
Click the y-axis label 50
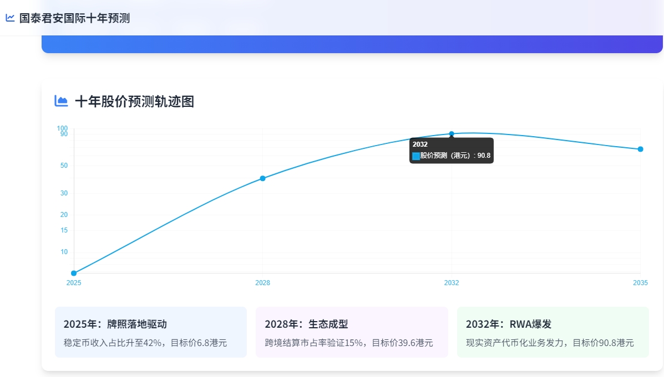tap(64, 166)
